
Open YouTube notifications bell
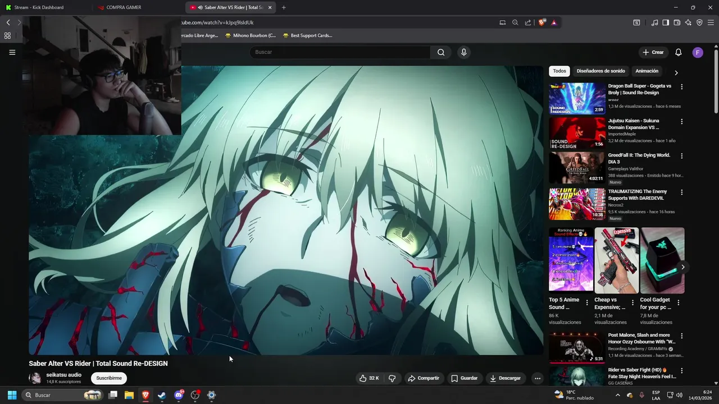(679, 52)
